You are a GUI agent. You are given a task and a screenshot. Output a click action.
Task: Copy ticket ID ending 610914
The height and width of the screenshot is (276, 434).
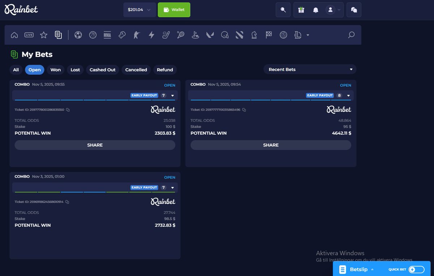[67, 202]
